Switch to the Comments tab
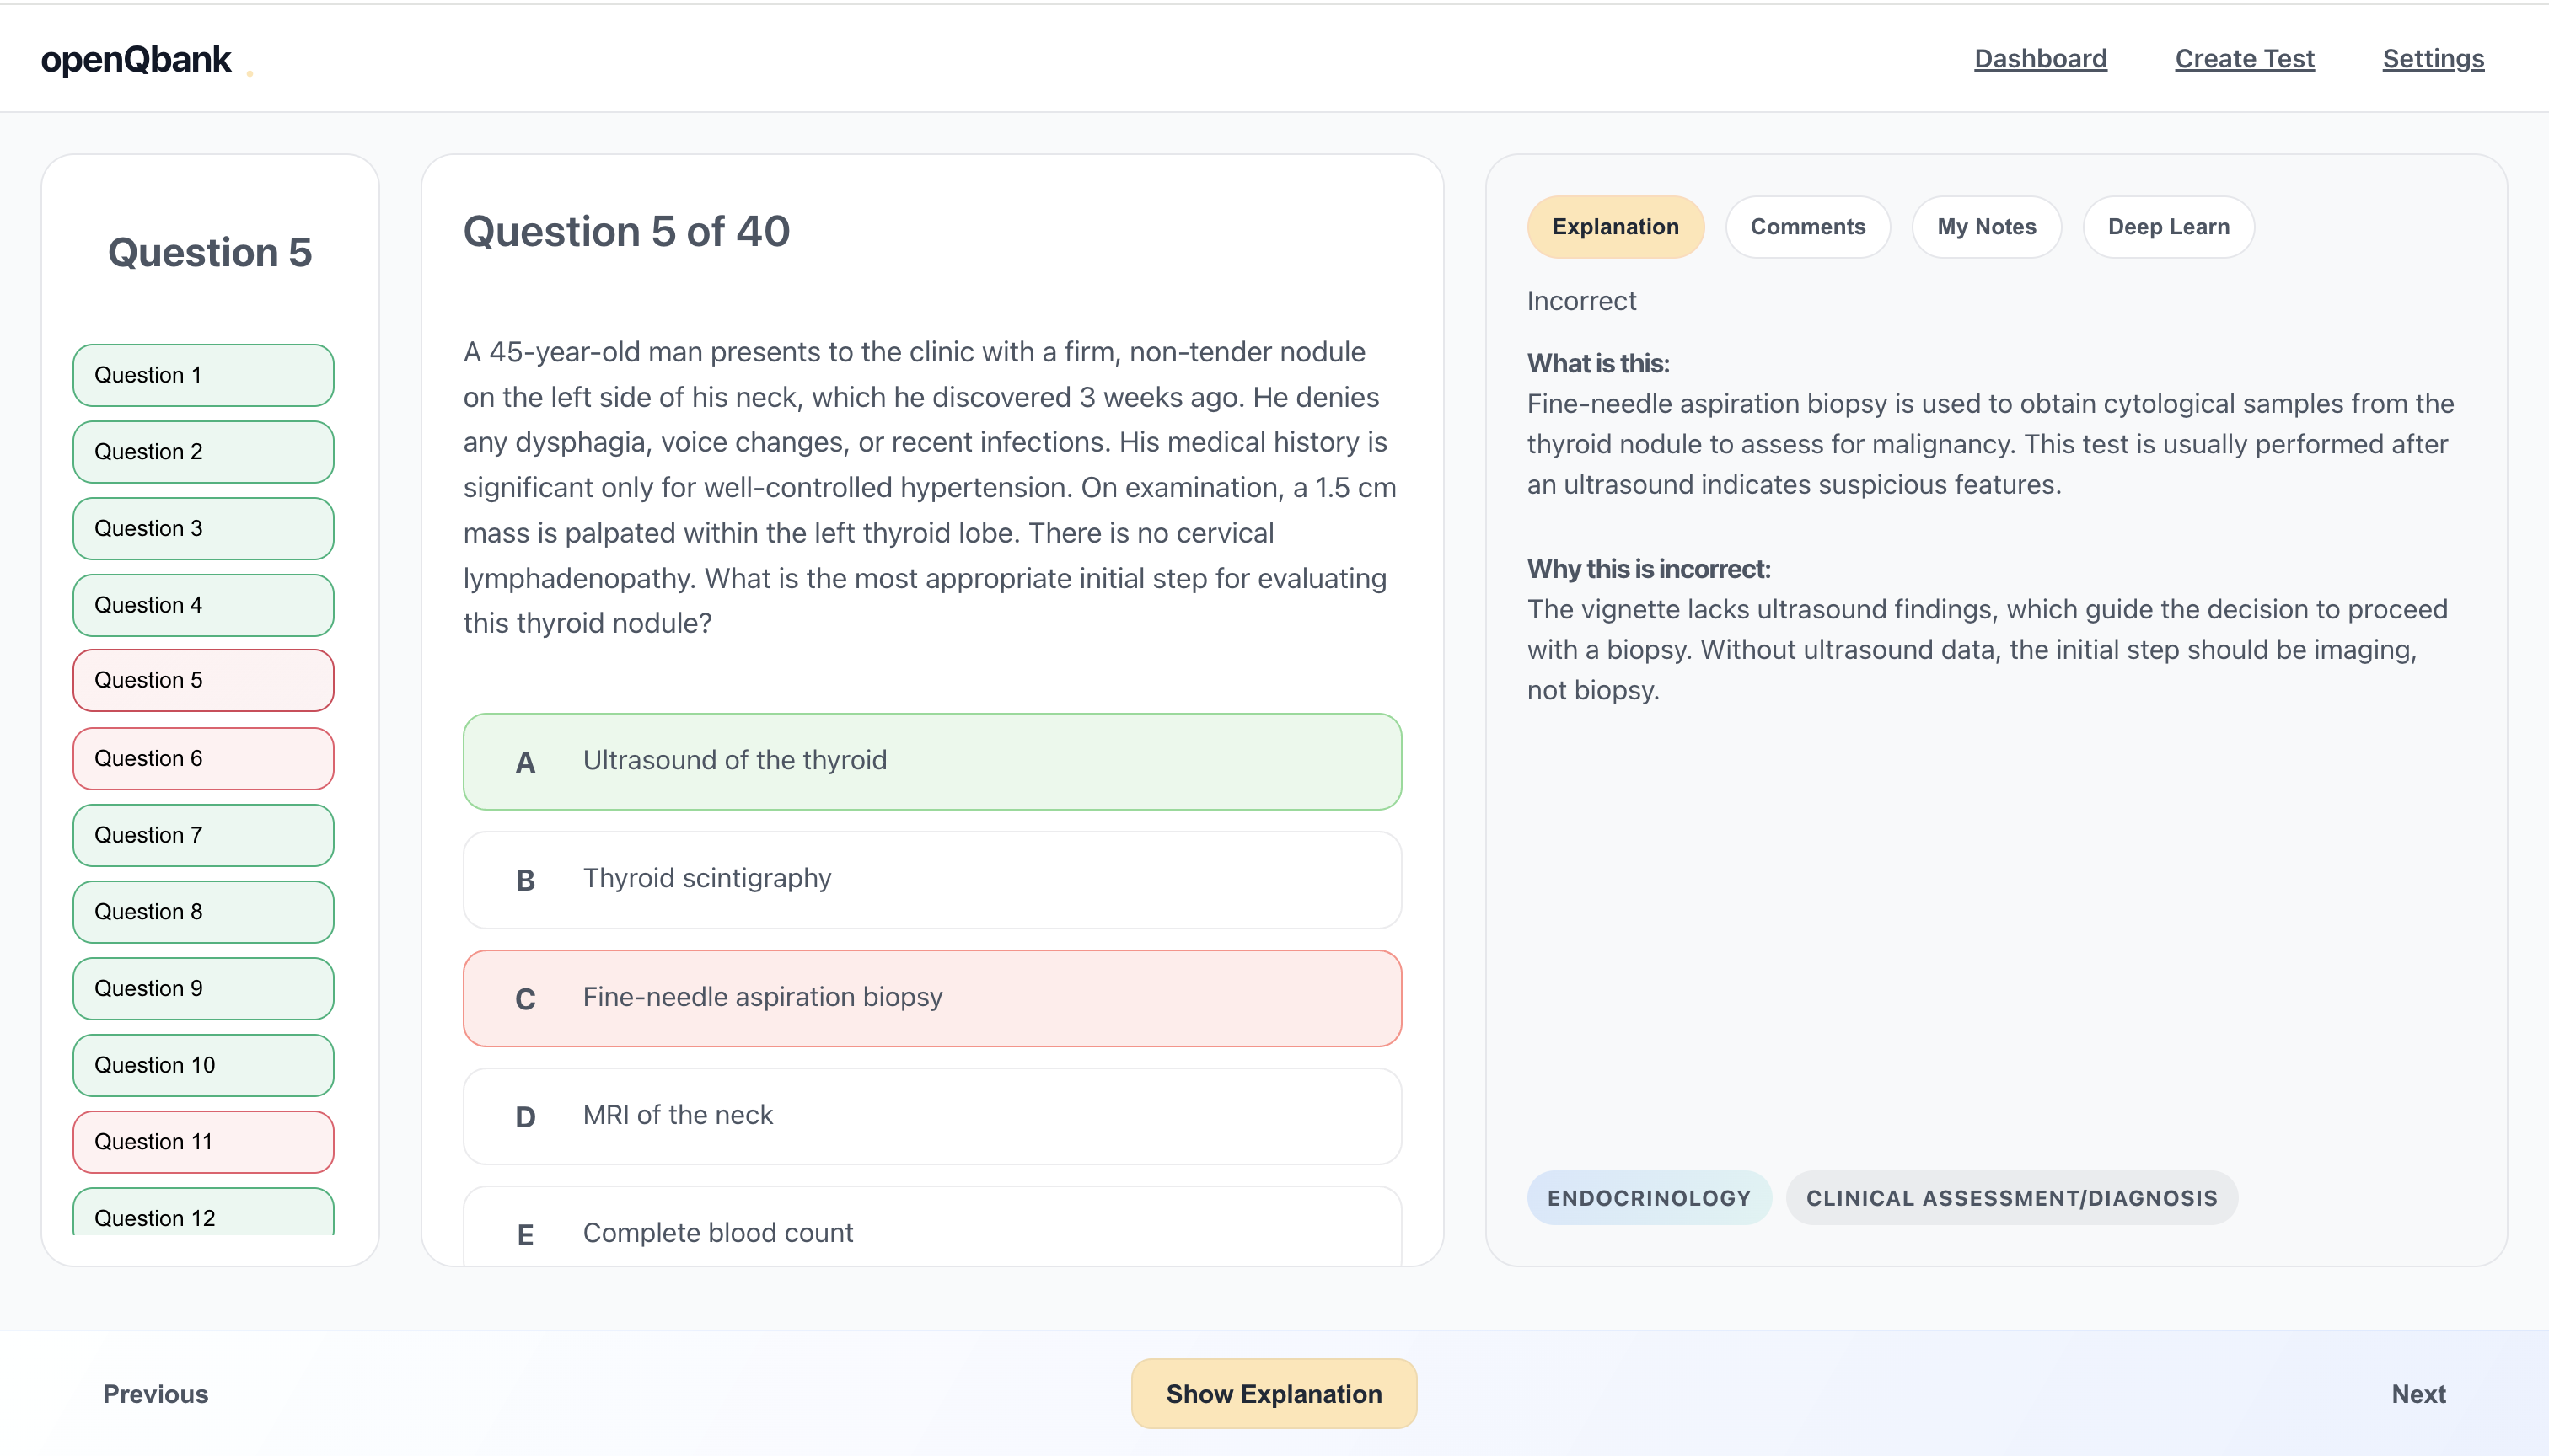The width and height of the screenshot is (2549, 1456). click(x=1806, y=227)
